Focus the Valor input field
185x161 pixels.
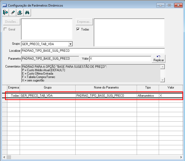point(120,59)
